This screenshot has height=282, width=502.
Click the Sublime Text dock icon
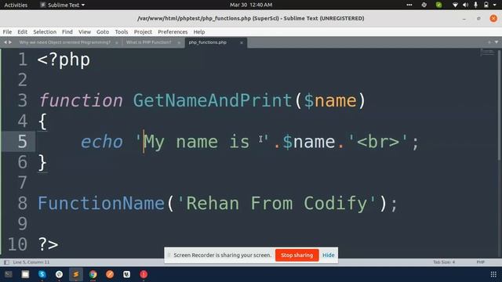(76, 274)
